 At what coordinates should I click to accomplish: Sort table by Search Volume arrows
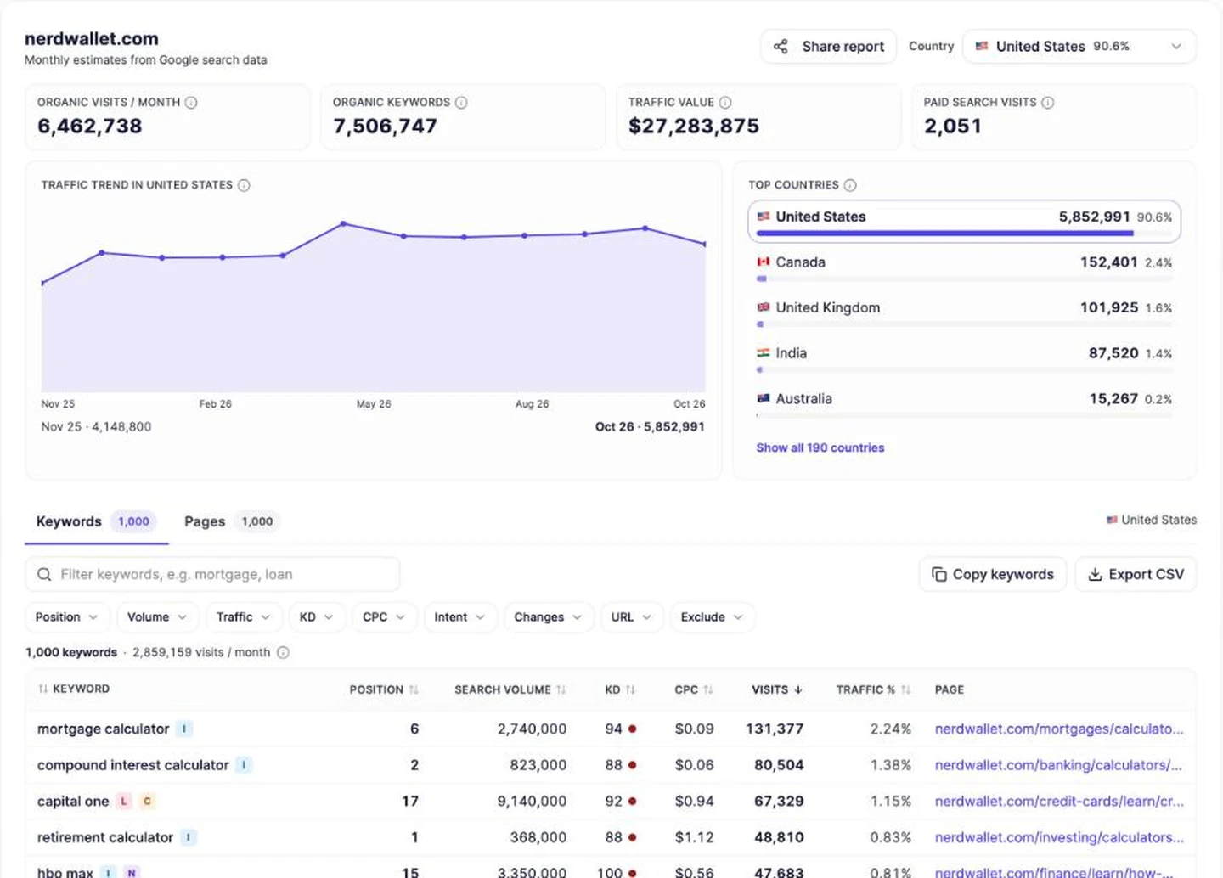point(561,689)
